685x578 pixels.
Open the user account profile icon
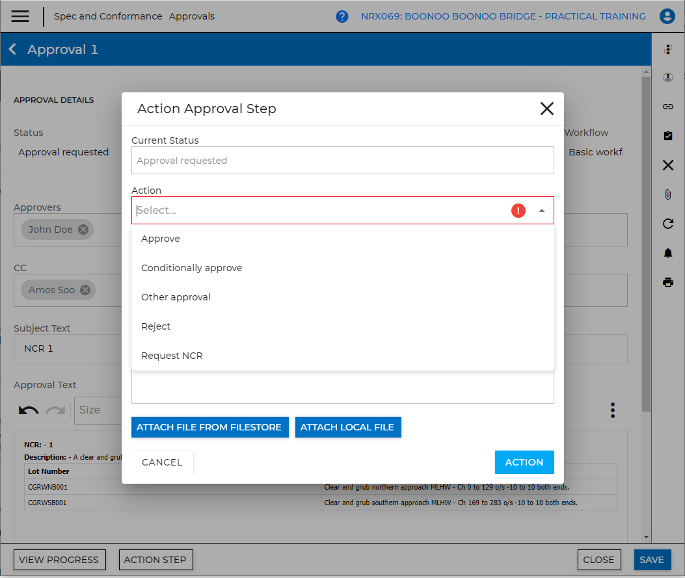coord(667,17)
